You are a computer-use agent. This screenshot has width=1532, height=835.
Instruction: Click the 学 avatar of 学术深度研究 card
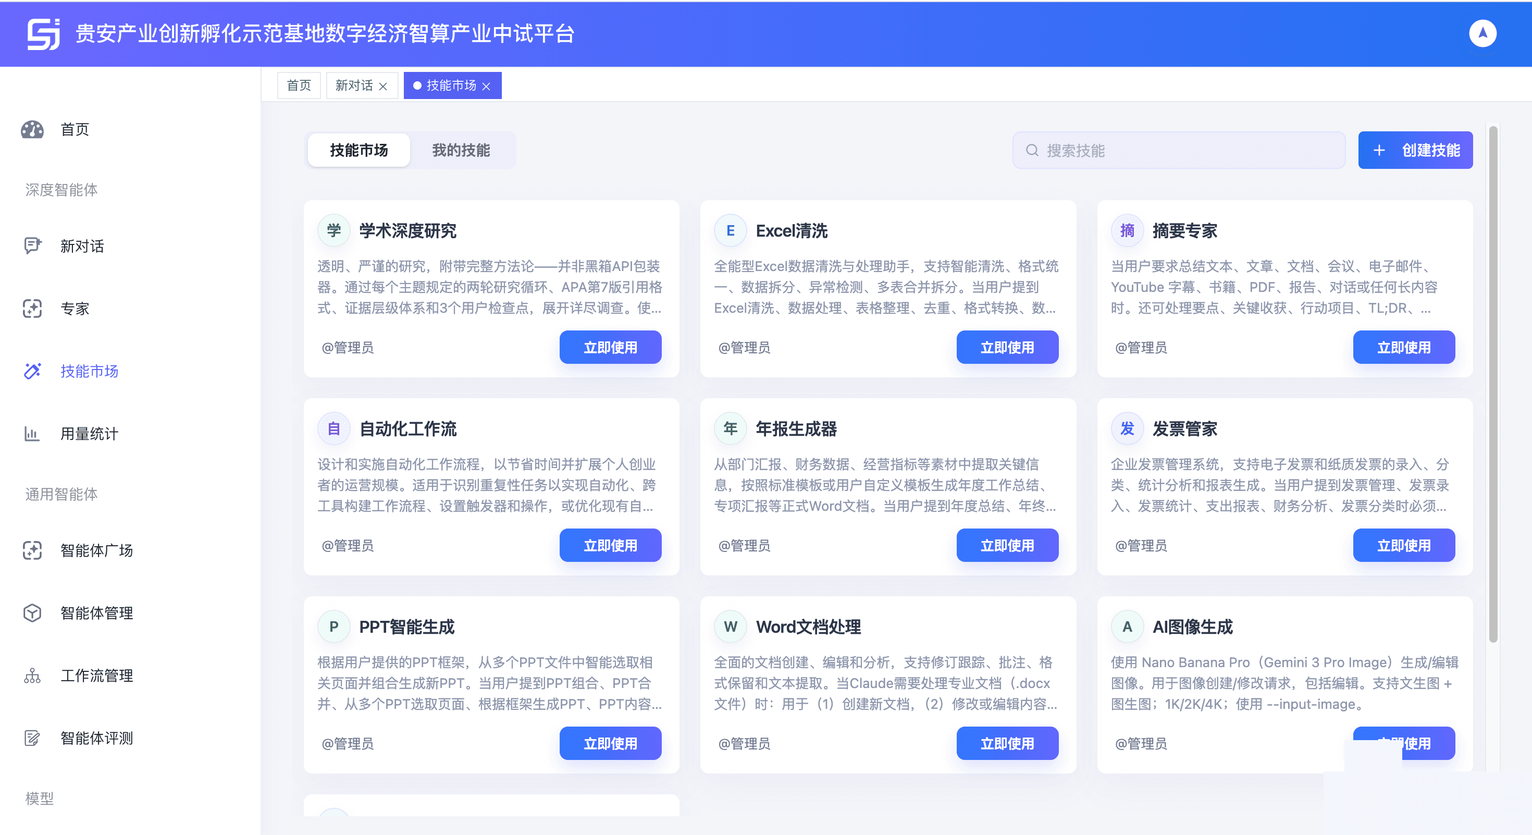333,231
